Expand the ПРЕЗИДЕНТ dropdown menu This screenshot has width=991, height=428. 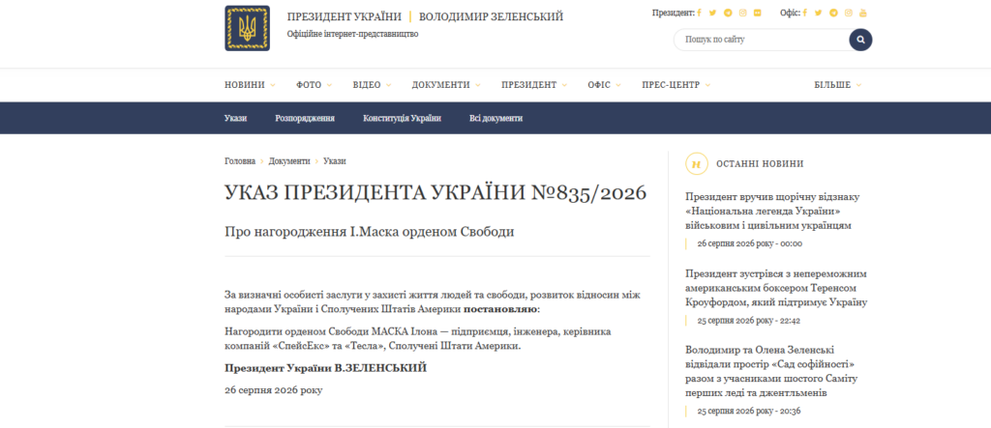coord(534,85)
